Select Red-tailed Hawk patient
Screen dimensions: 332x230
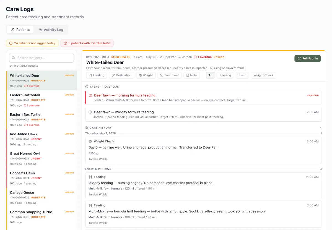(41, 139)
